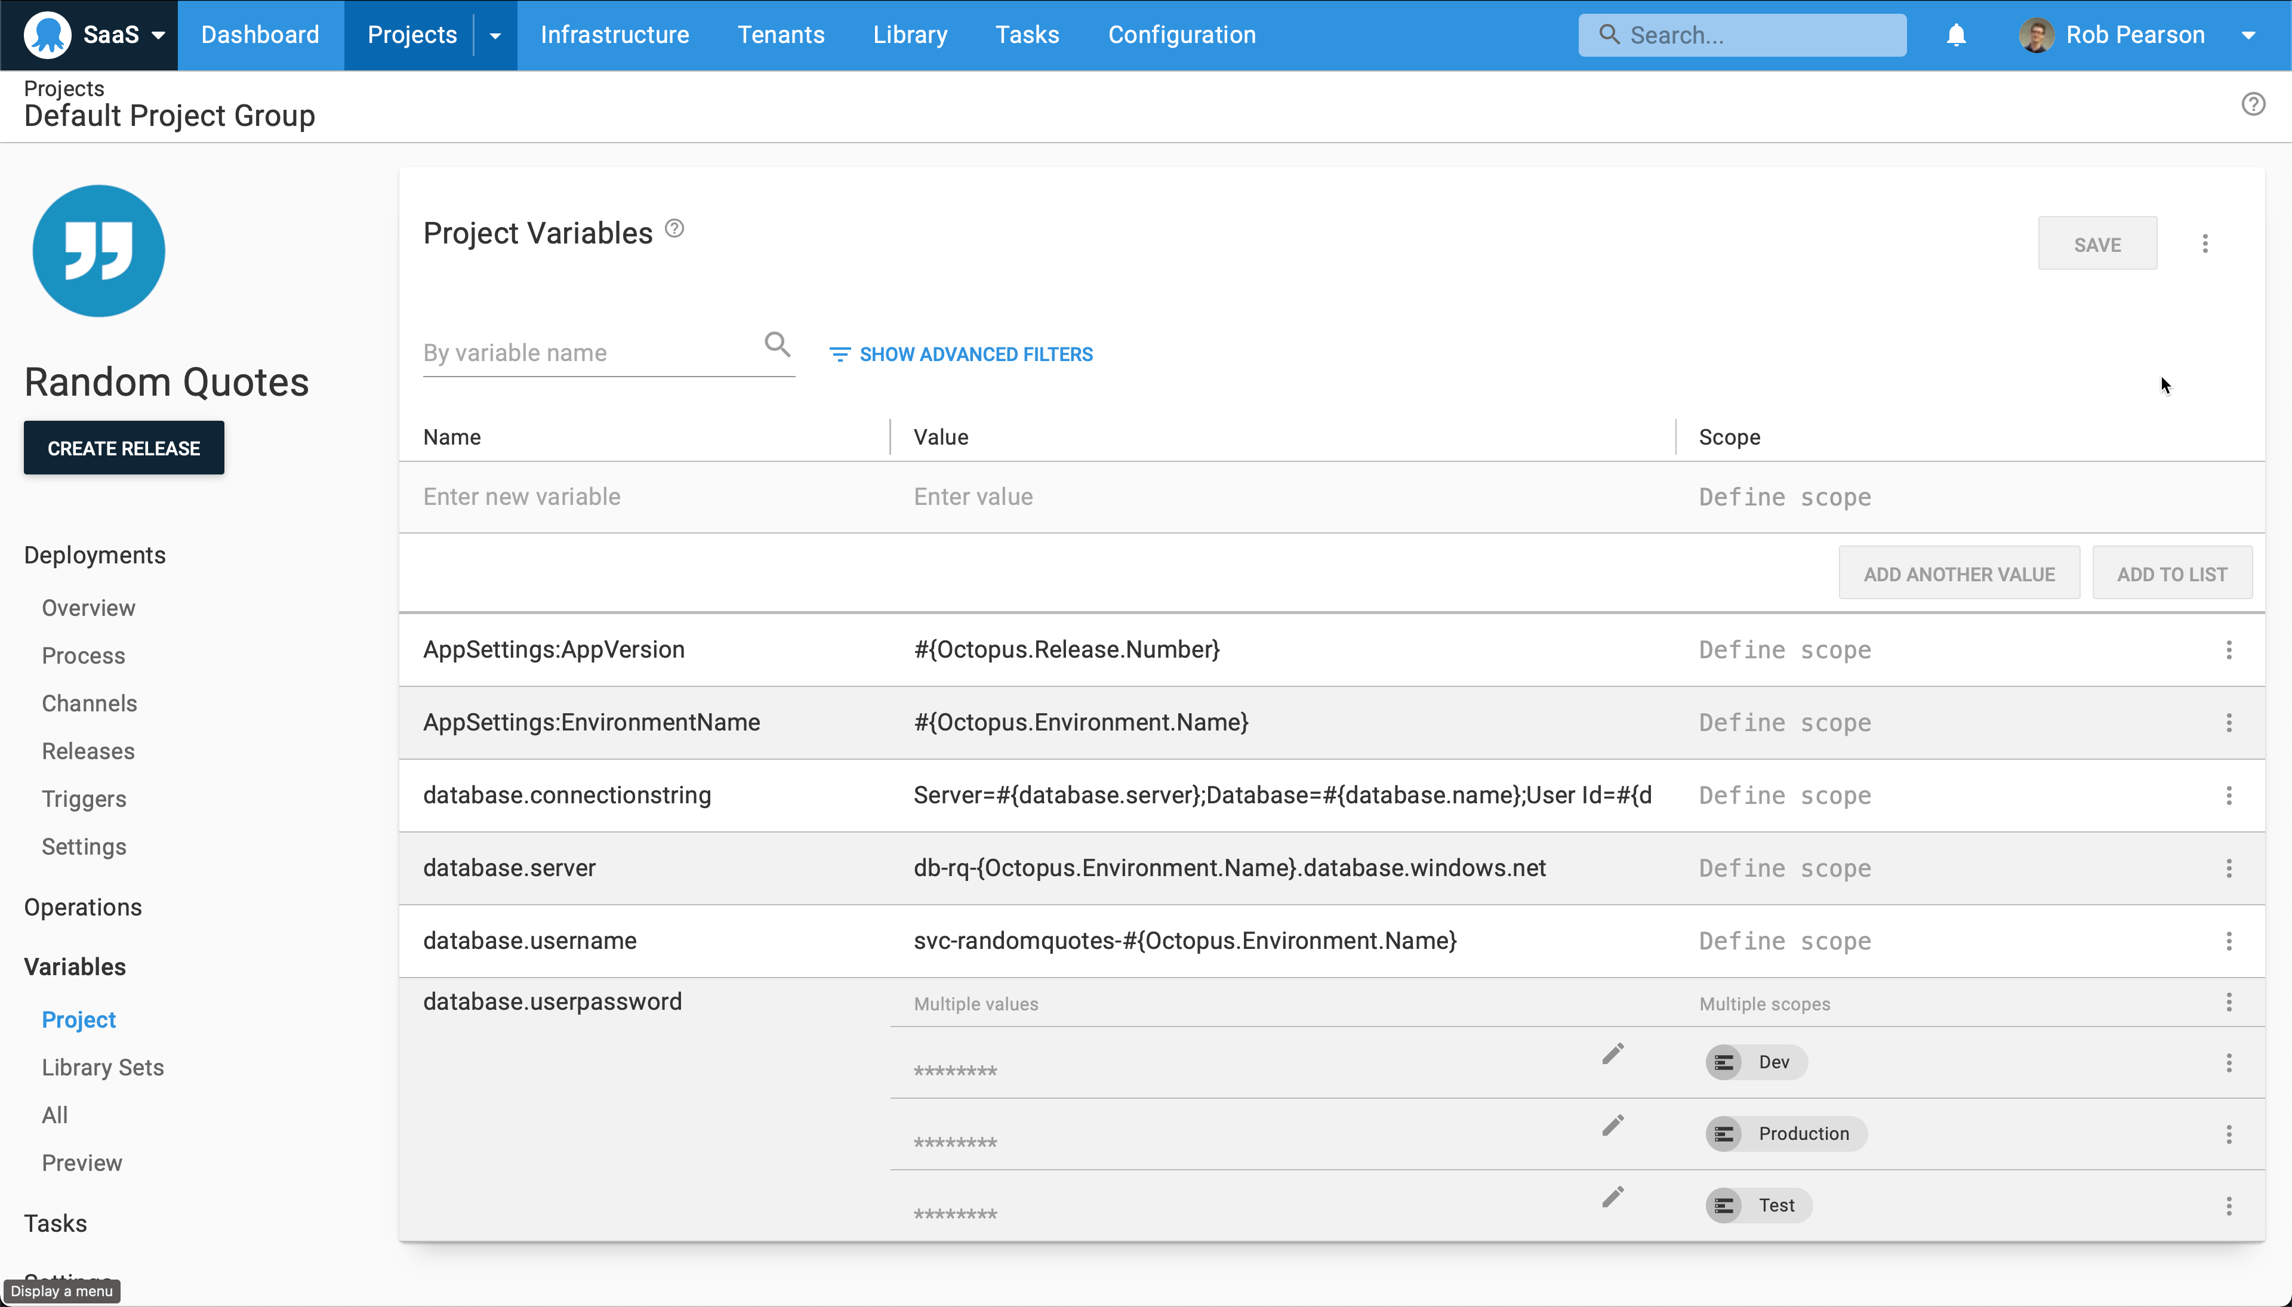Open overflow menu next to Save button
Viewport: 2292px width, 1307px height.
point(2205,242)
